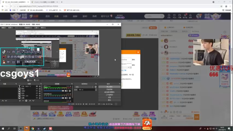The image size is (233, 131).
Task: Click the Windows Start button
Action: pos(3,128)
